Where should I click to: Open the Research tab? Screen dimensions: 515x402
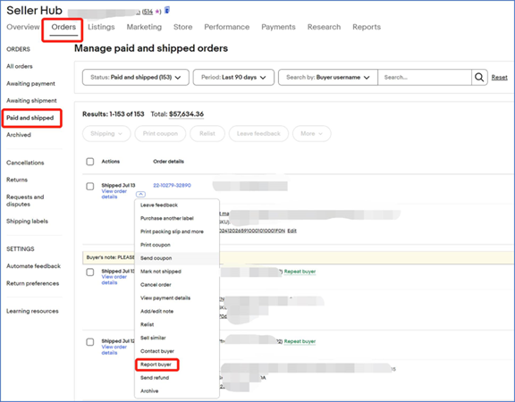[x=325, y=27]
